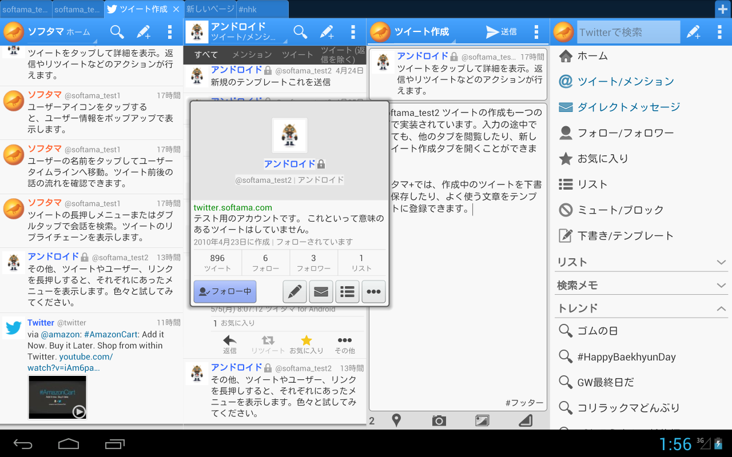The width and height of the screenshot is (732, 457).
Task: Open search in the ソフタマ home column
Action: [117, 32]
